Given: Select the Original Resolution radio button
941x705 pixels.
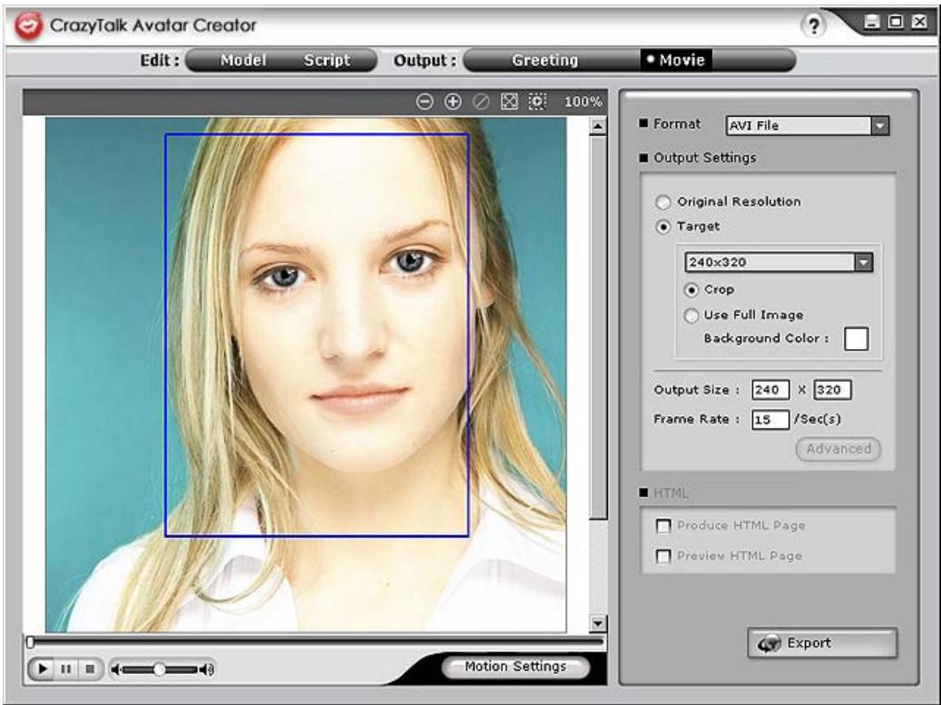Looking at the screenshot, I should pos(664,202).
